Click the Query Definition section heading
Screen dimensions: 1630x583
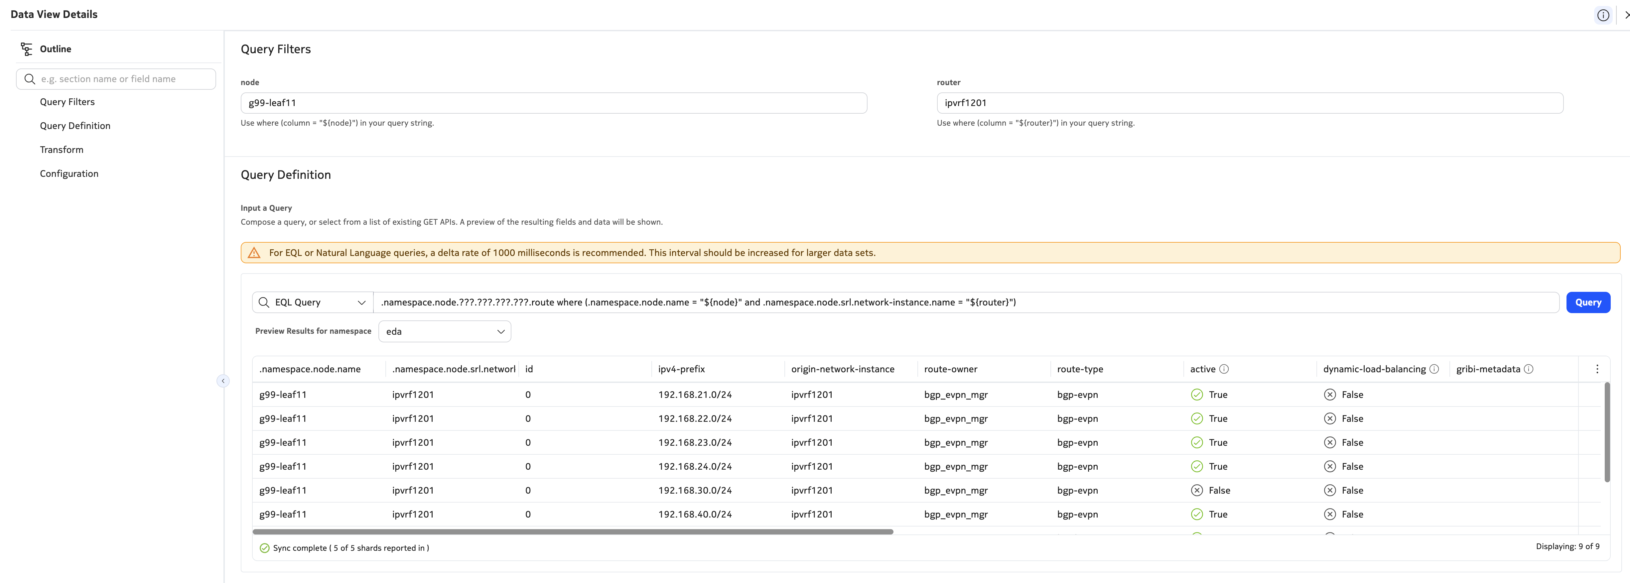[x=285, y=175]
